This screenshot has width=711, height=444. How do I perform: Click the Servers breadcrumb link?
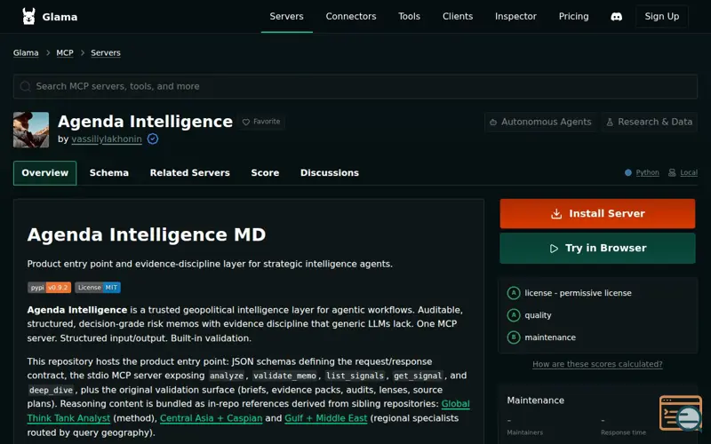106,53
